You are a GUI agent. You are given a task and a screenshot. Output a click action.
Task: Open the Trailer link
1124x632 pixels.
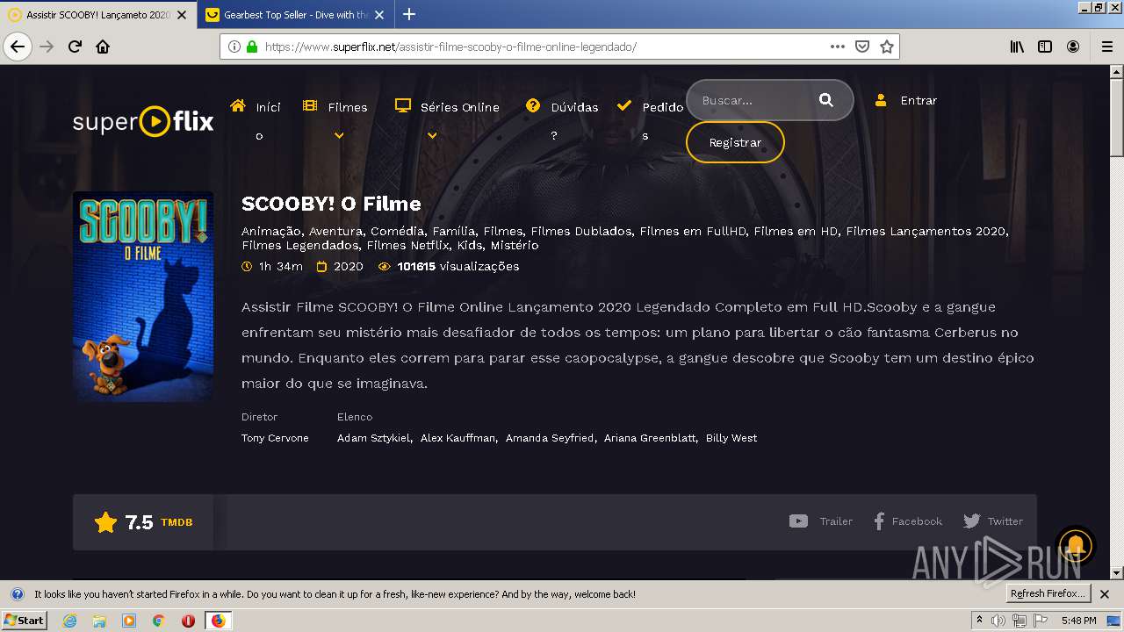pyautogui.click(x=821, y=521)
